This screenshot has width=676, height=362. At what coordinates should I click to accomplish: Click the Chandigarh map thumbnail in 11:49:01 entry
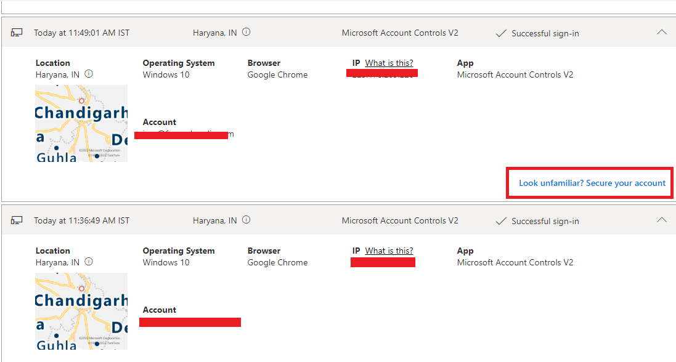[81, 123]
